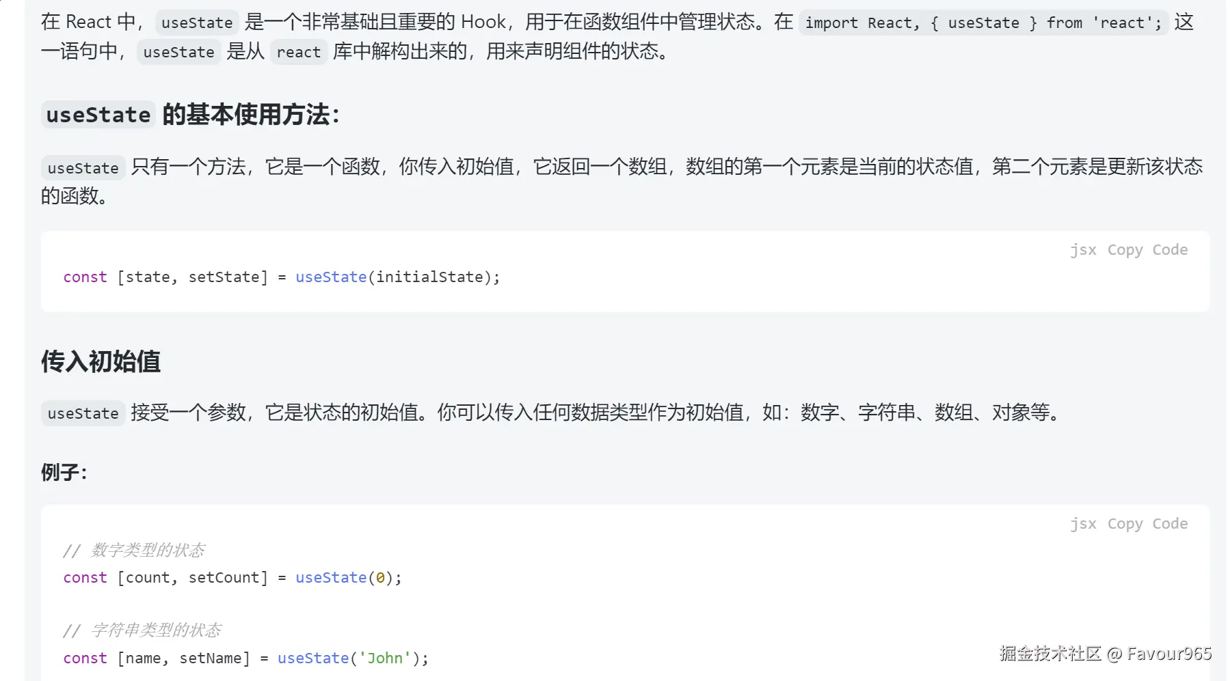Screen dimensions: 1230x681
Task: Click Copy Code on the initialState snippet
Action: 1147,250
